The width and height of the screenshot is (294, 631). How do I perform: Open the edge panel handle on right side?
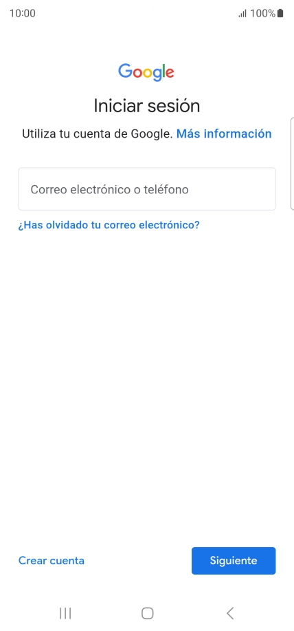pos(292,163)
